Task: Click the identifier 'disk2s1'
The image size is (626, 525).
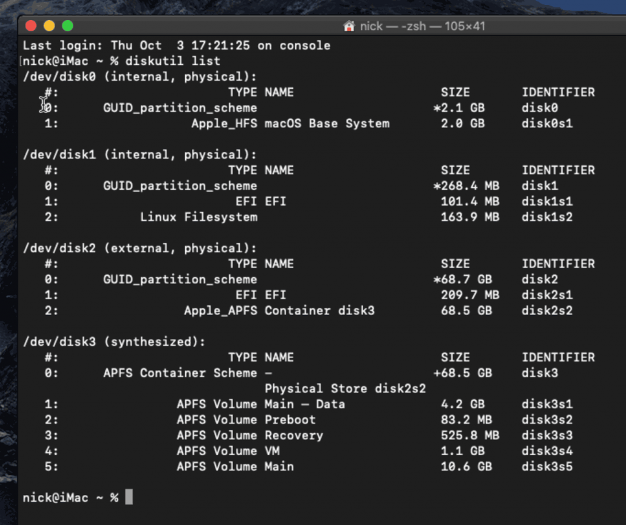Action: click(x=547, y=294)
